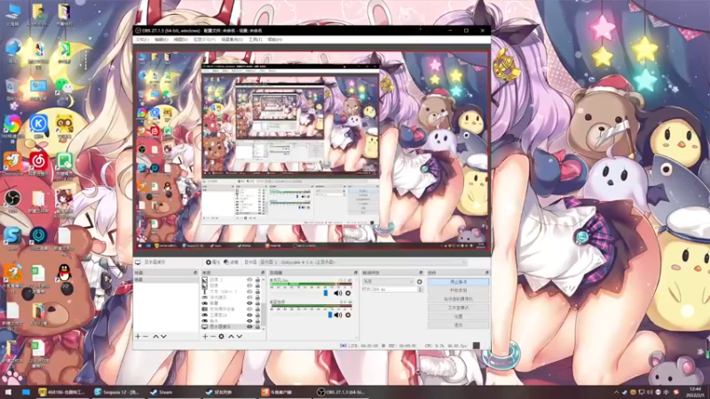The width and height of the screenshot is (710, 399).
Task: Open the 显示器 display selection dropdown
Action: tap(363, 262)
